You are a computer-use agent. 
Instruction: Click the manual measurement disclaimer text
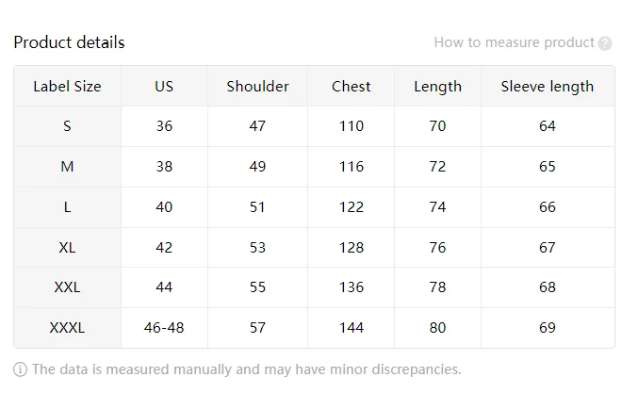click(x=246, y=369)
